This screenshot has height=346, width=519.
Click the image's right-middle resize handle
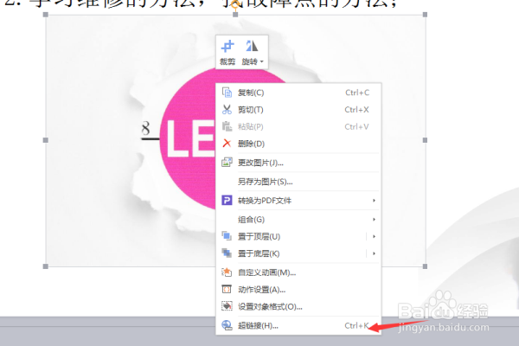[425, 140]
